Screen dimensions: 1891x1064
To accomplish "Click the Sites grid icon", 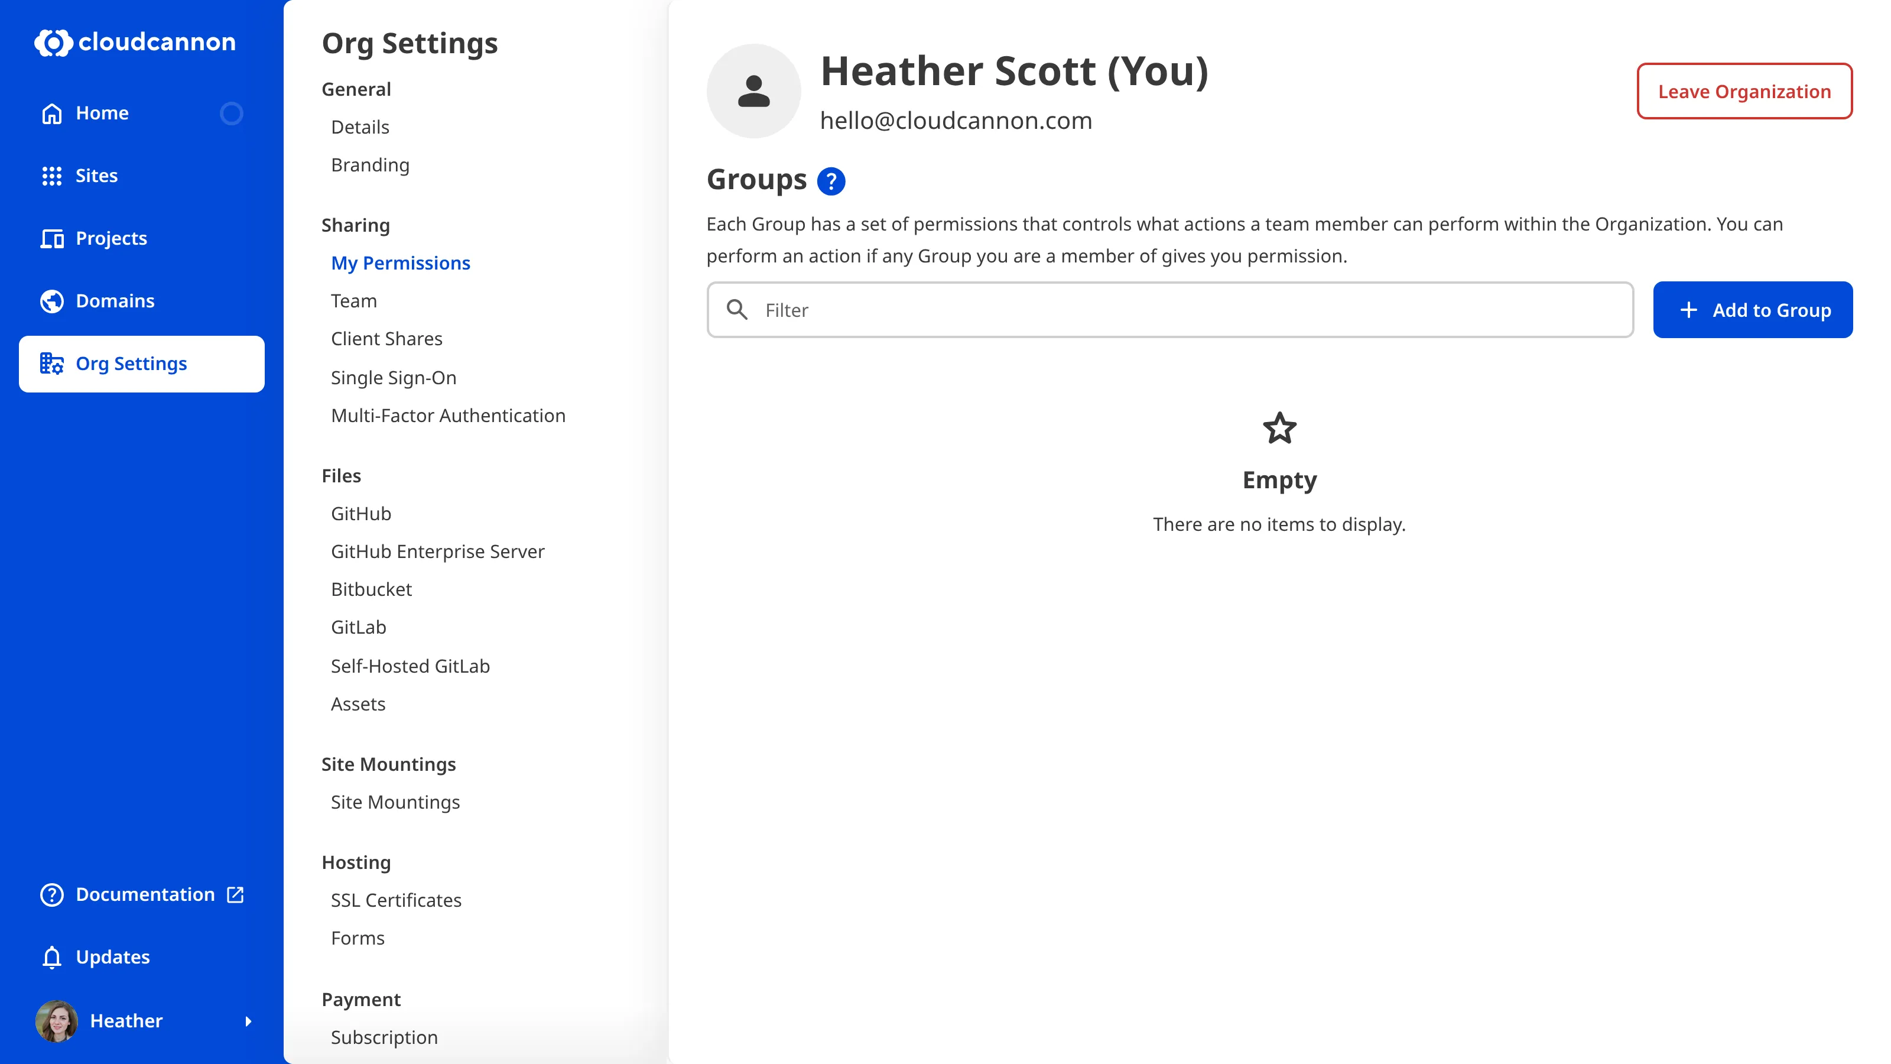I will point(52,176).
